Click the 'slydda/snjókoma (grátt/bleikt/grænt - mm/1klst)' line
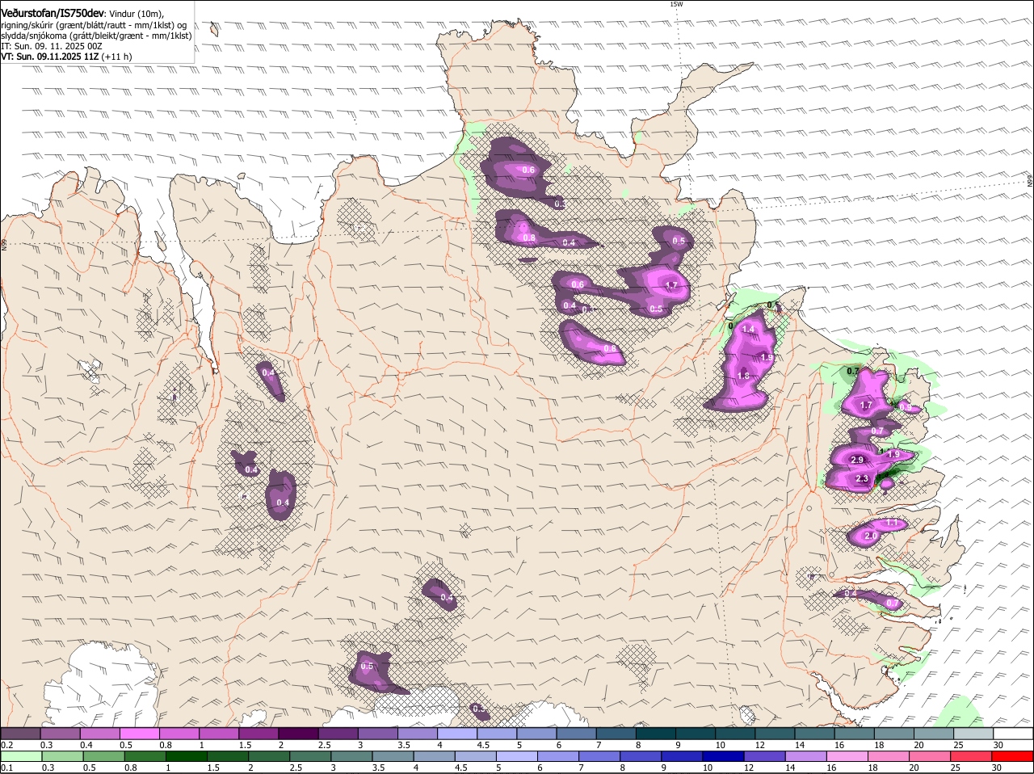This screenshot has width=1034, height=774. point(96,36)
